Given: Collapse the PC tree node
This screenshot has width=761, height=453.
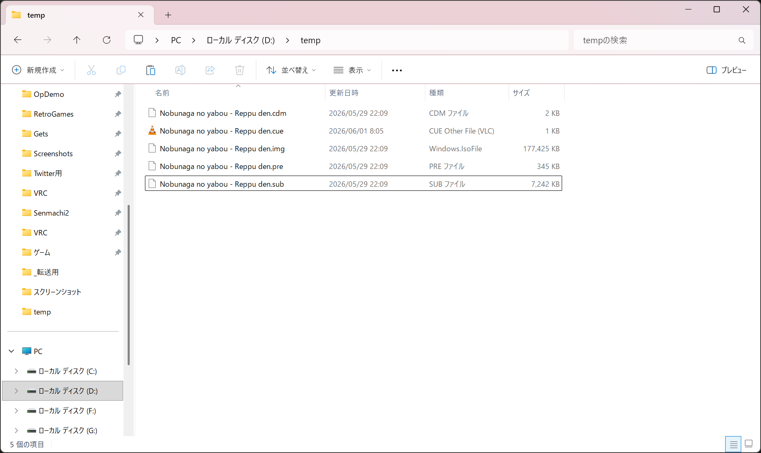Looking at the screenshot, I should point(12,351).
